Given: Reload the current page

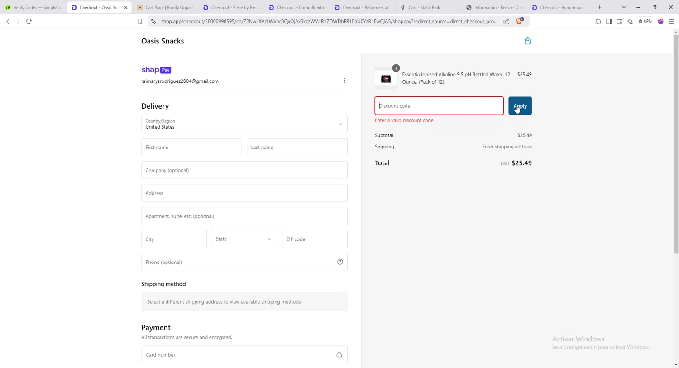Looking at the screenshot, I should pyautogui.click(x=29, y=21).
